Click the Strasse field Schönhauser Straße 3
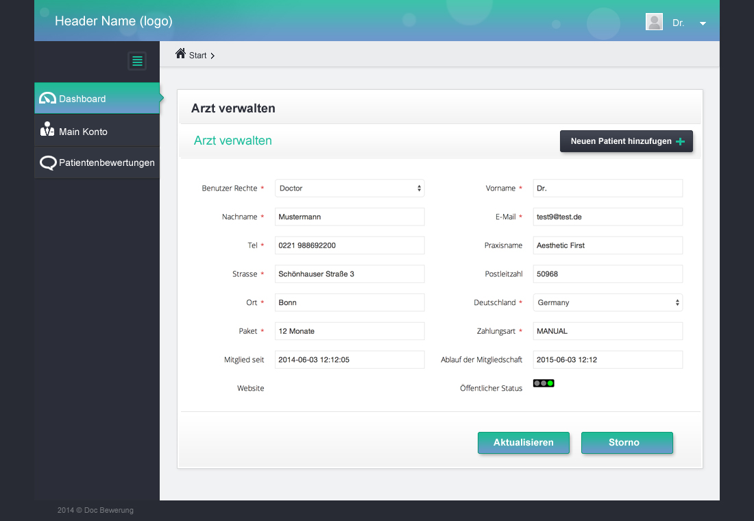Image resolution: width=754 pixels, height=521 pixels. point(350,274)
